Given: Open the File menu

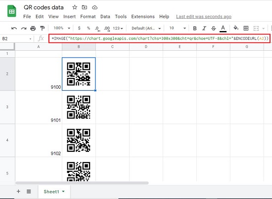Looking at the screenshot, I should tap(27, 17).
